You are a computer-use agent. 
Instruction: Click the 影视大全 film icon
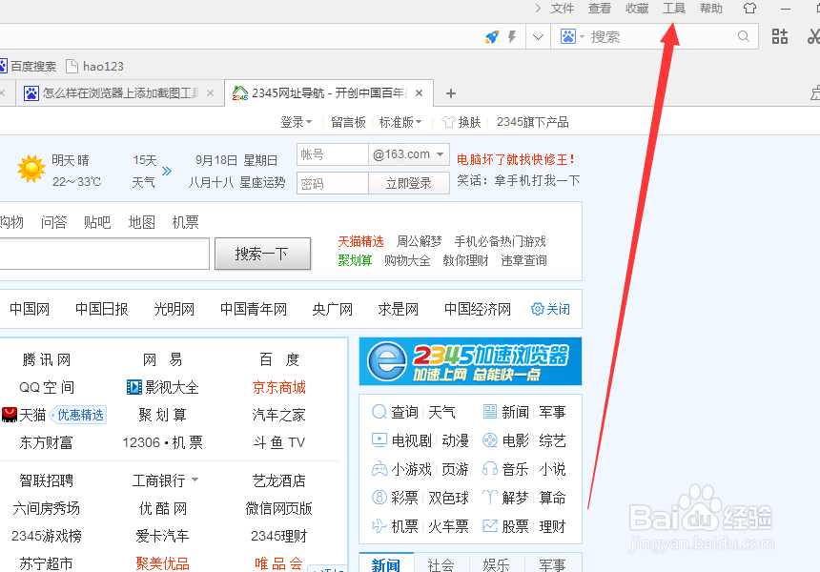point(133,387)
